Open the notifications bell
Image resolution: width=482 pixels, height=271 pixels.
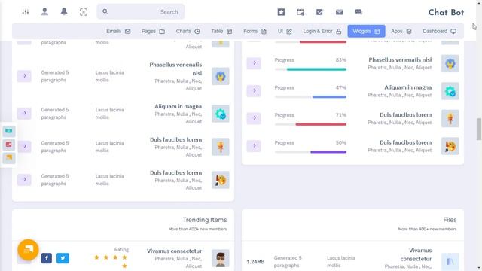tap(64, 12)
